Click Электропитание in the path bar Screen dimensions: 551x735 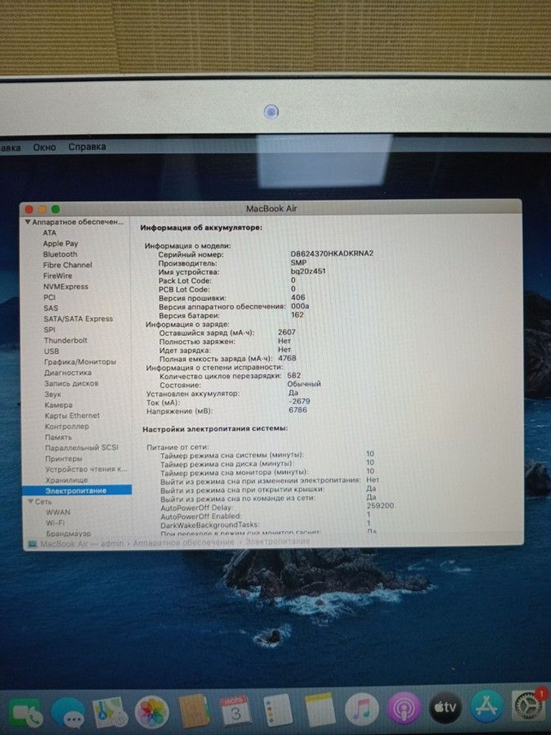(278, 541)
